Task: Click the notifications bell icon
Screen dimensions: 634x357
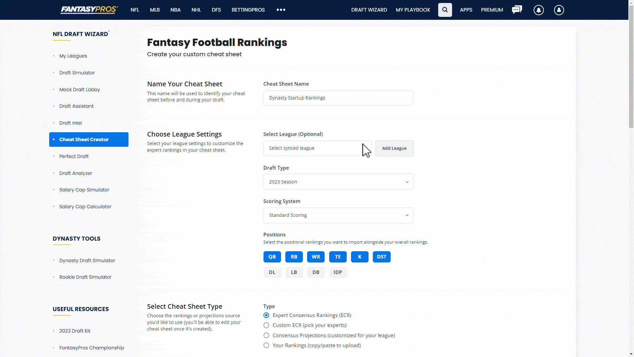Action: click(x=539, y=10)
